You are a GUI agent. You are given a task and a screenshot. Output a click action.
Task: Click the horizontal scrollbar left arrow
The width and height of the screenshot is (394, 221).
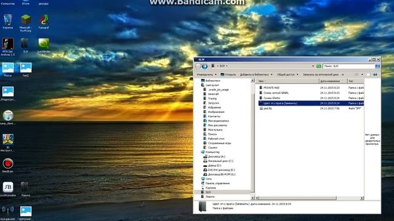pyautogui.click(x=257, y=198)
